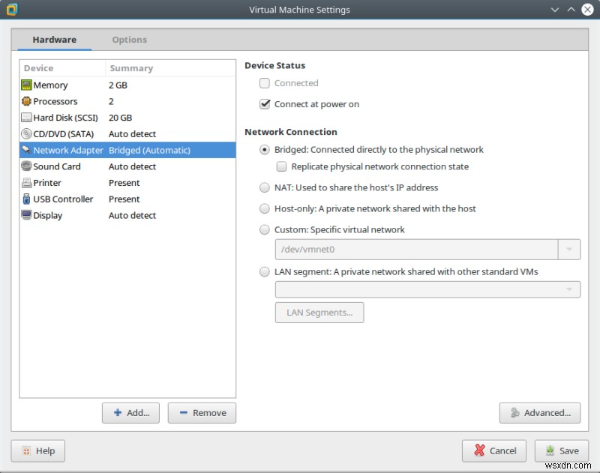Open the Advanced network settings
The height and width of the screenshot is (473, 600).
point(540,412)
